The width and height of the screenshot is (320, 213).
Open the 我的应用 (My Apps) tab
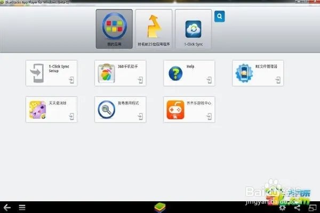114,29
